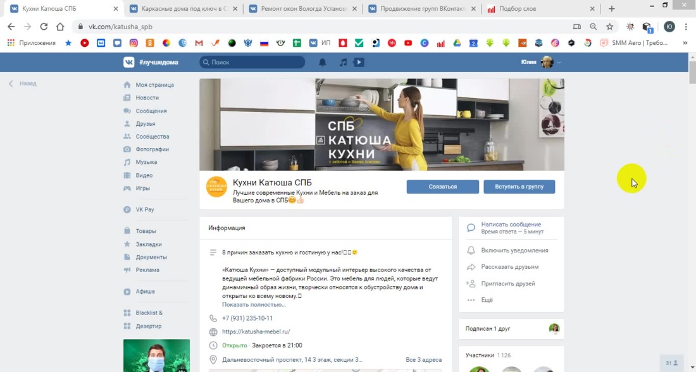Open notifications via the bell icon in VK header
This screenshot has height=372, width=696.
(322, 61)
